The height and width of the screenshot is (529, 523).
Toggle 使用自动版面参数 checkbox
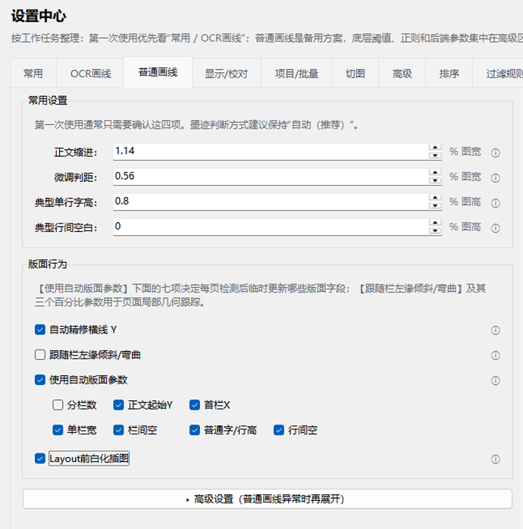pos(40,380)
